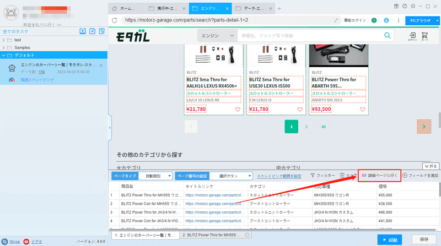Click 料金を払うに行く link
This screenshot has height=246, width=441.
pos(42,25)
